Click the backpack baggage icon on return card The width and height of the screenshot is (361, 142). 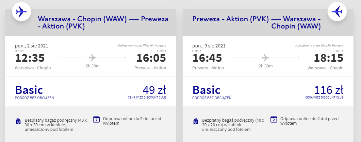[x=196, y=121]
